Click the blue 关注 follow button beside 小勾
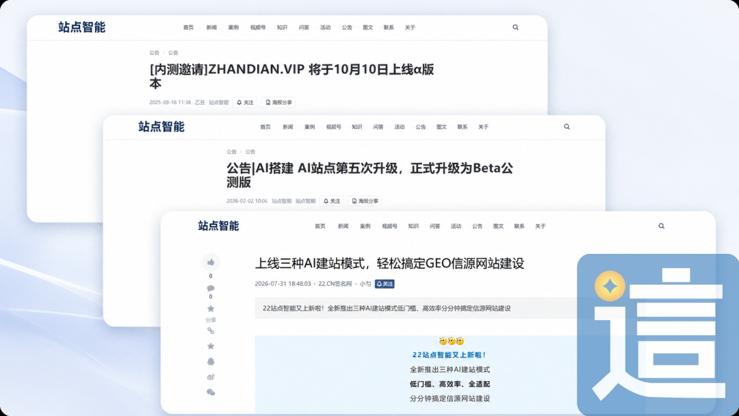The height and width of the screenshot is (416, 739). tap(385, 284)
